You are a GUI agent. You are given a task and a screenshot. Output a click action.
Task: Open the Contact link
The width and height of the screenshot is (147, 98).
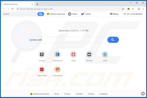click(x=91, y=94)
